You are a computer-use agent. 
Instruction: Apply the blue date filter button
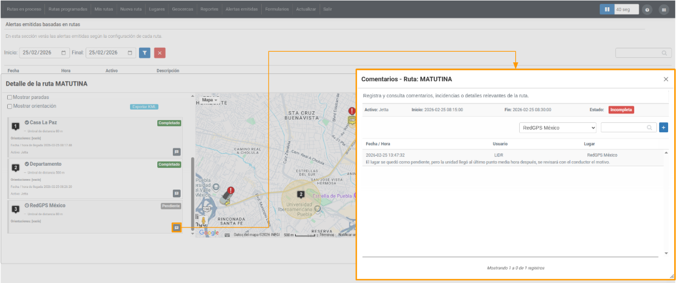pos(145,53)
